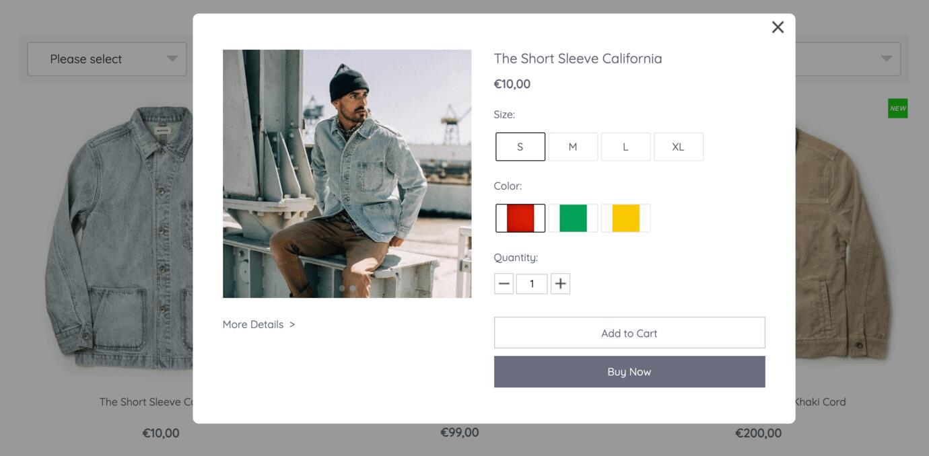This screenshot has width=929, height=456.
Task: Select size S option
Action: pyautogui.click(x=520, y=147)
